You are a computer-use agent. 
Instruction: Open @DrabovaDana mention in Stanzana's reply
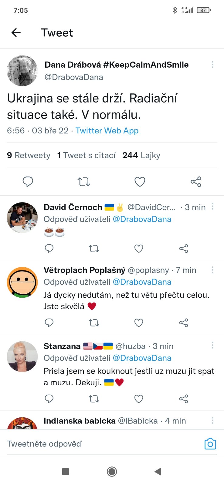click(x=142, y=358)
